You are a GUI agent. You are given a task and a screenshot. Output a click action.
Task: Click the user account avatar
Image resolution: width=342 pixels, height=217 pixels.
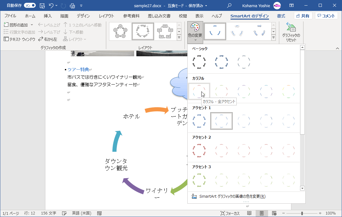[x=277, y=6]
